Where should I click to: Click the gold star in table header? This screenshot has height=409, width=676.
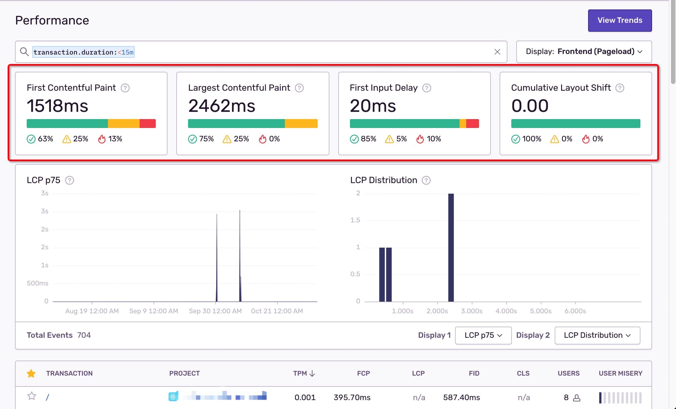(31, 373)
